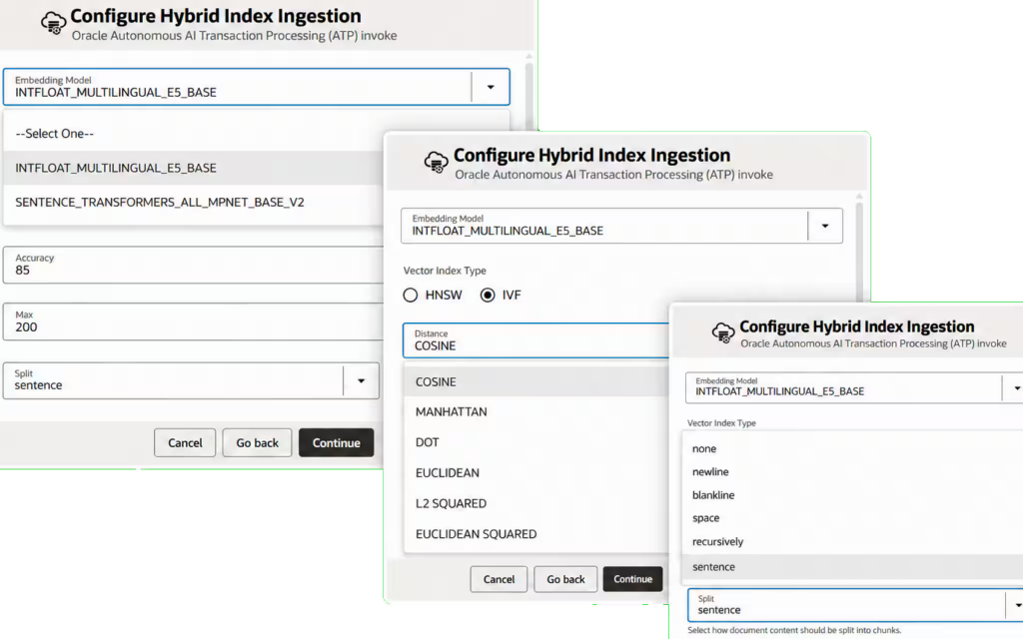Image resolution: width=1023 pixels, height=639 pixels.
Task: Select the HNSW vector index type
Action: pos(411,296)
